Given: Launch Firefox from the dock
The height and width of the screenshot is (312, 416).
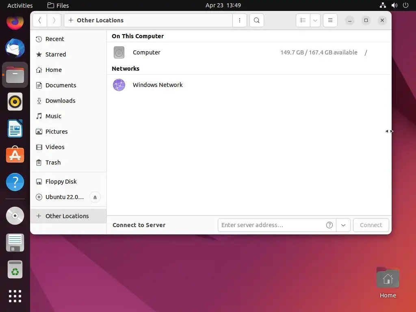Looking at the screenshot, I should [15, 22].
